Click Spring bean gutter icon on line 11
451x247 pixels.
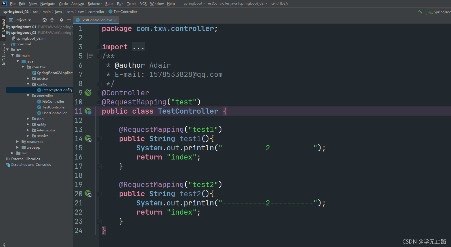point(88,111)
